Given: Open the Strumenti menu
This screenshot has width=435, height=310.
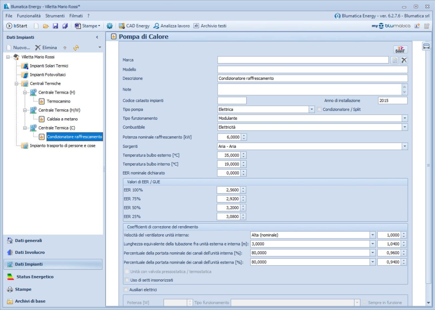Looking at the screenshot, I should [x=55, y=16].
